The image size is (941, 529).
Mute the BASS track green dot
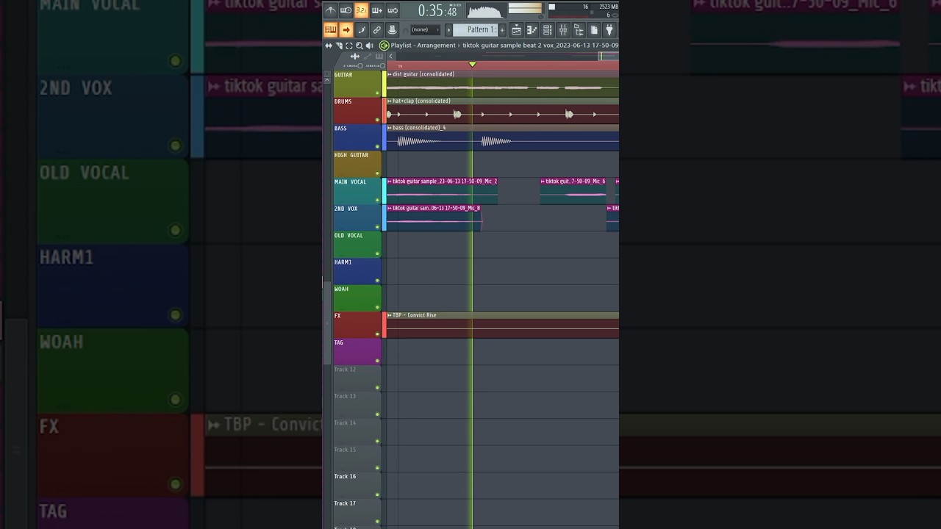[x=377, y=147]
